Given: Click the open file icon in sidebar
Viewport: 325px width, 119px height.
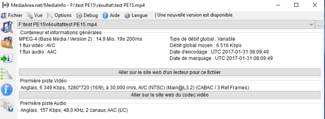Looking at the screenshot, I should click(7, 27).
